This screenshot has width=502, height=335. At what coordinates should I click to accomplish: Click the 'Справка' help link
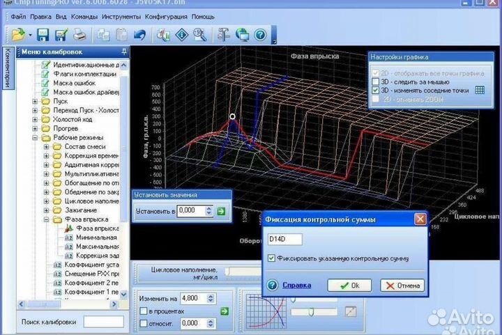tap(296, 285)
